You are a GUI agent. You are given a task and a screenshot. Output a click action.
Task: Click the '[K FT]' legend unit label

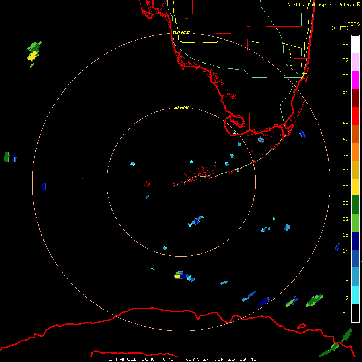pos(340,28)
